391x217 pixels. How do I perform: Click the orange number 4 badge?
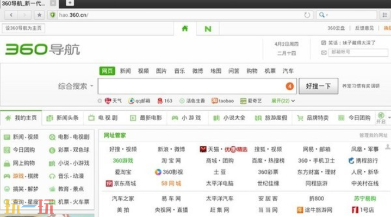pos(289,86)
